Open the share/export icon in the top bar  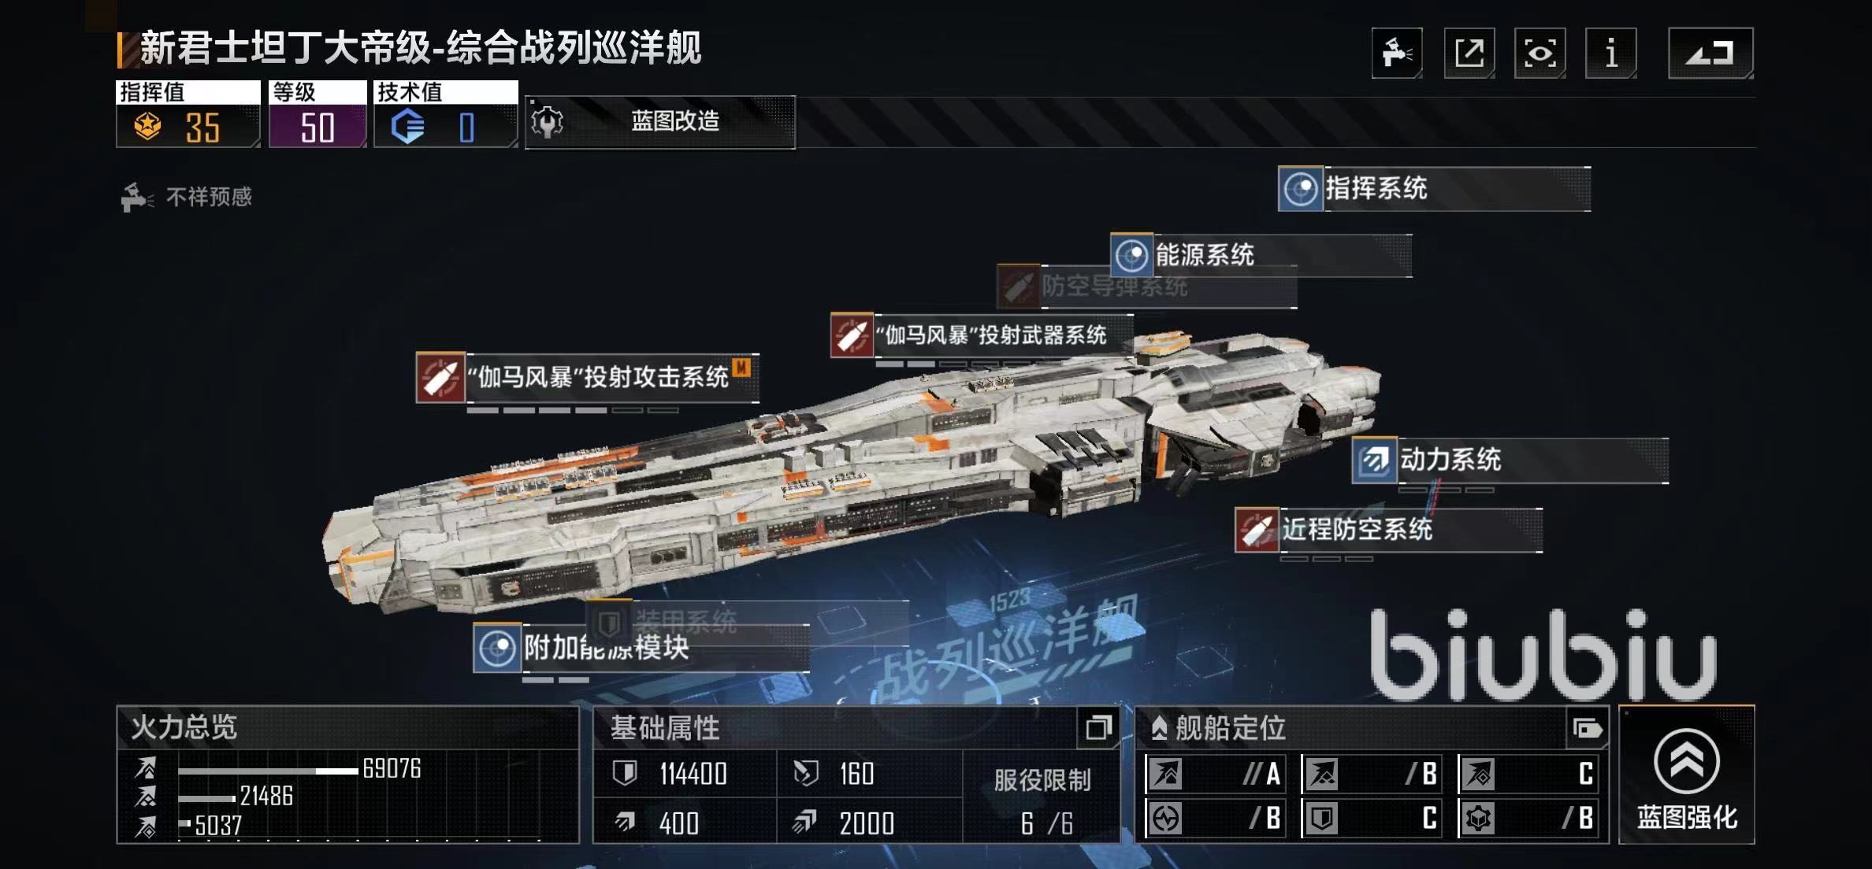(x=1469, y=53)
